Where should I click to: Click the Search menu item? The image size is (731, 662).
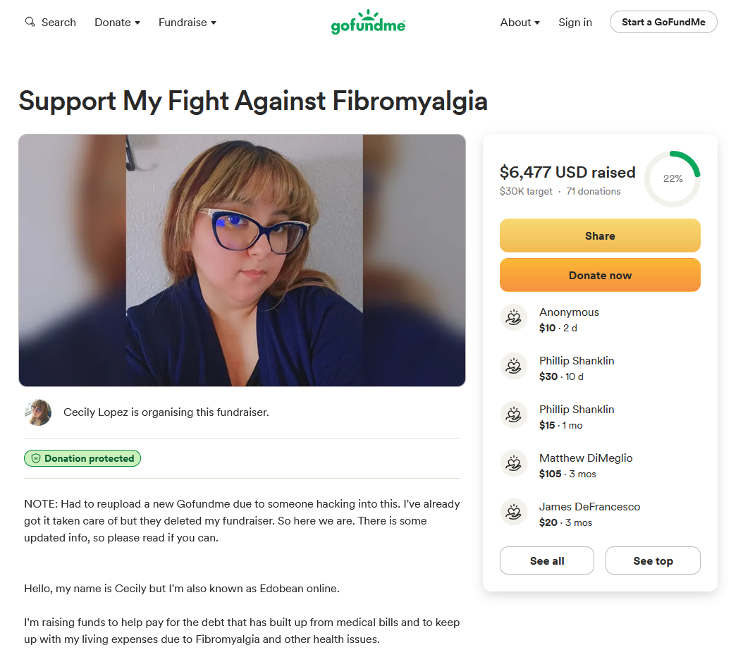pos(50,23)
